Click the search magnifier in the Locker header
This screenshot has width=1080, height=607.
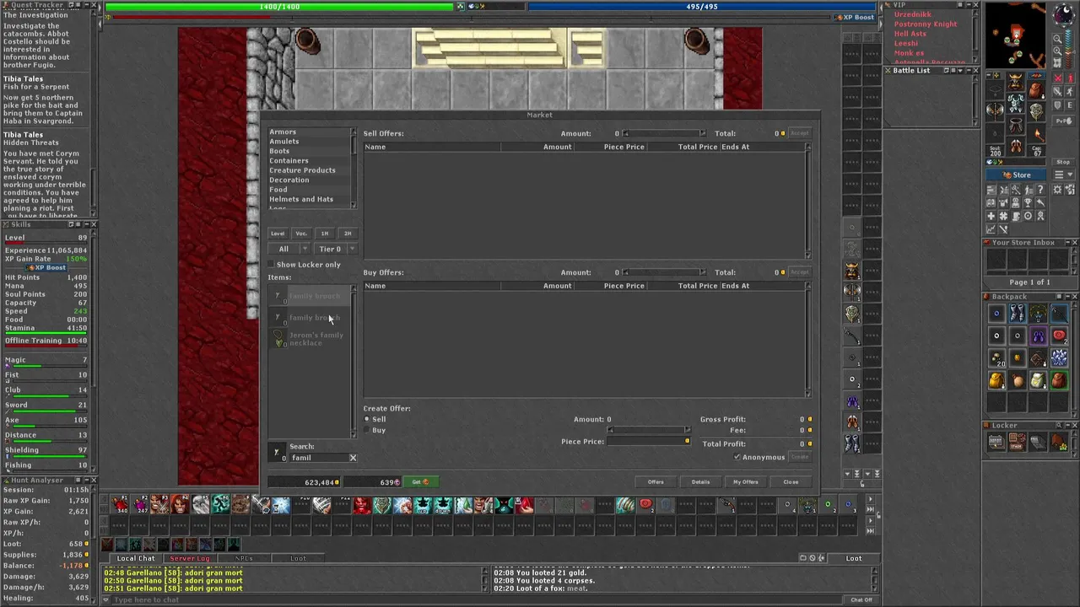click(x=1059, y=425)
